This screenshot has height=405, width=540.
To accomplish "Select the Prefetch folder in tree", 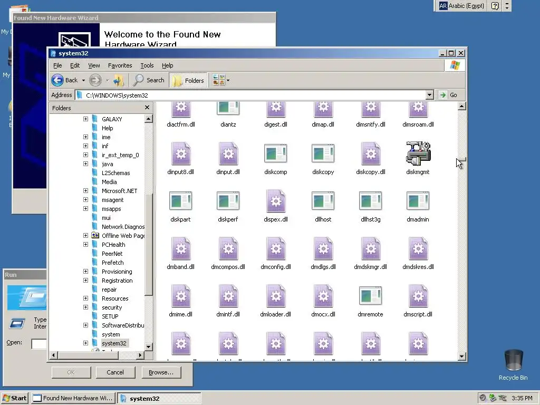I will click(112, 263).
